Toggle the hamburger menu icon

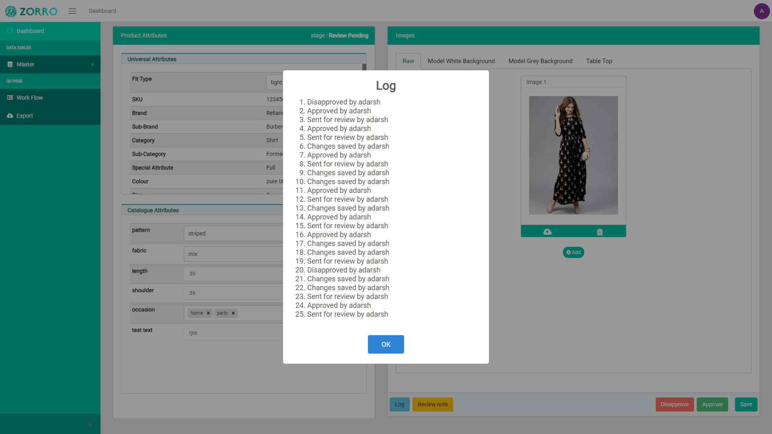[72, 11]
